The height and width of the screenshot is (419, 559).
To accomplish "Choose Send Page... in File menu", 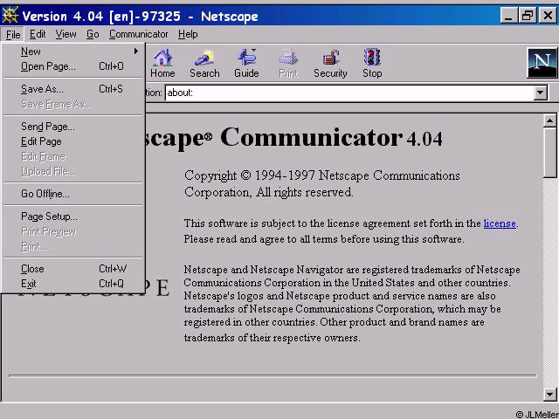I will [73, 127].
